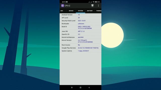The width and height of the screenshot is (161, 90).
Task: Tap the System Uptime value
Action: pos(83,51)
